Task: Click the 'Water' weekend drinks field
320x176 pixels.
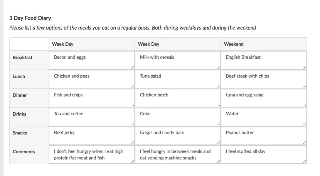Action: click(263, 117)
